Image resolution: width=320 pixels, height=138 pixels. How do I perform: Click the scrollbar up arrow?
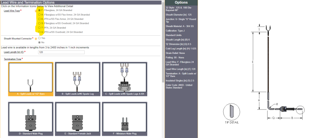click(x=163, y=1)
